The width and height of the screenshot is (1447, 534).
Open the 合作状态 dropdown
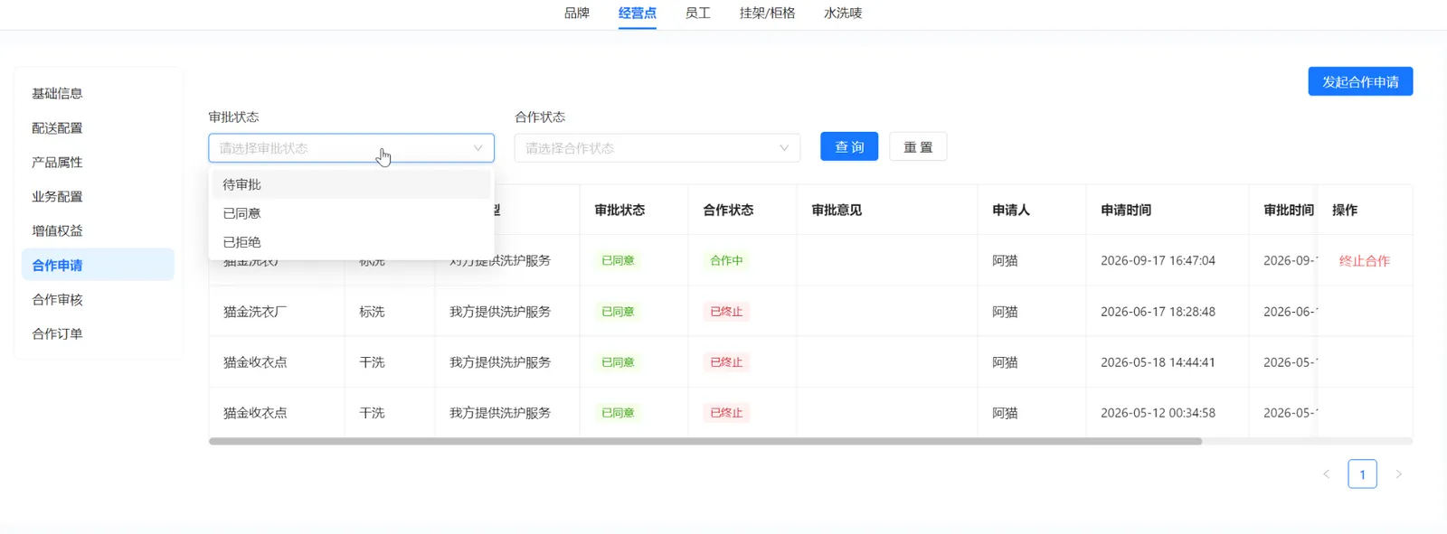tap(657, 148)
